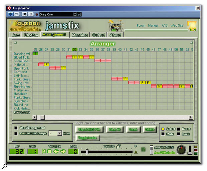Switch to the Rhythm tab

pyautogui.click(x=31, y=35)
